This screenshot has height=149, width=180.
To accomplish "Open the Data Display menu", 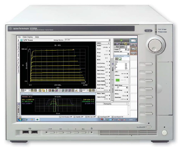I will (x=28, y=37).
